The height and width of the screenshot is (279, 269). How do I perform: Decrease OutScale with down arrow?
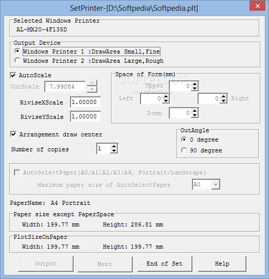coord(92,90)
